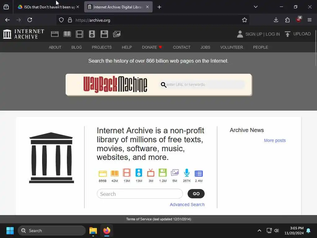The image size is (317, 238).
Task: Click the taskbar volume icon
Action: pos(276,231)
